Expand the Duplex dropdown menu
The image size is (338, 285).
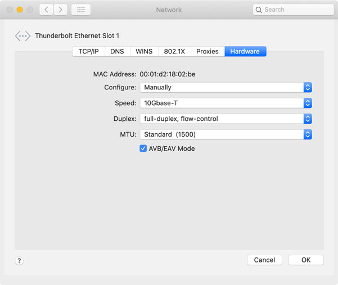click(225, 119)
